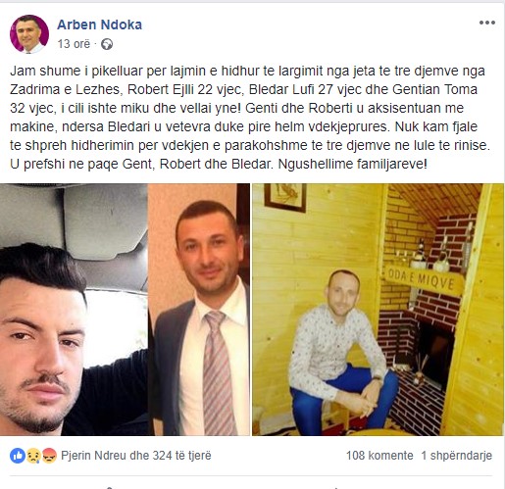Click the ODA E MIQVE sign in photo
The width and height of the screenshot is (505, 489).
pos(424,280)
